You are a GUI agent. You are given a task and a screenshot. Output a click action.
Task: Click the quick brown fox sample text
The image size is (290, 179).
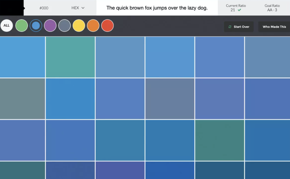tap(157, 8)
